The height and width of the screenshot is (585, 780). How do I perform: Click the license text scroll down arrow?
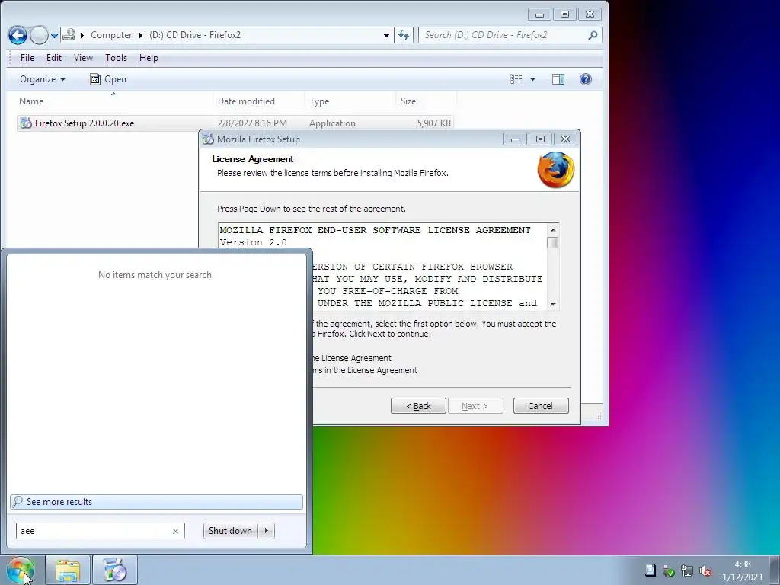pyautogui.click(x=553, y=304)
